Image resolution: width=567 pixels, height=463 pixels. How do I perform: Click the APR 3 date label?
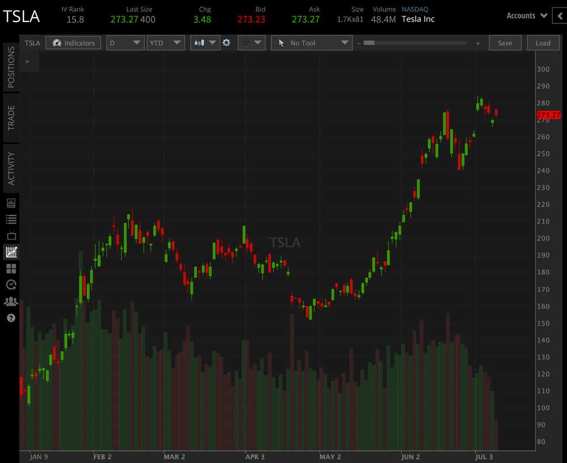(x=255, y=457)
